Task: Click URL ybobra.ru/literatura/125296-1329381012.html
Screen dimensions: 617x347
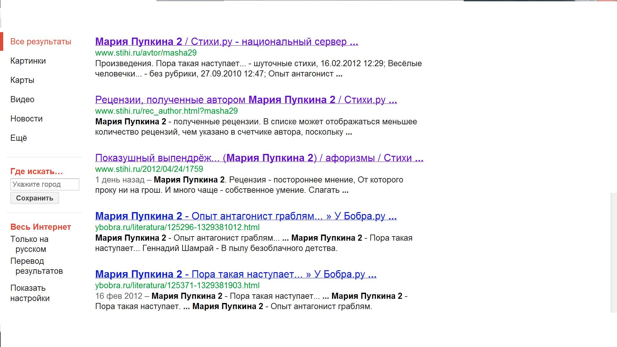Action: coord(177,227)
